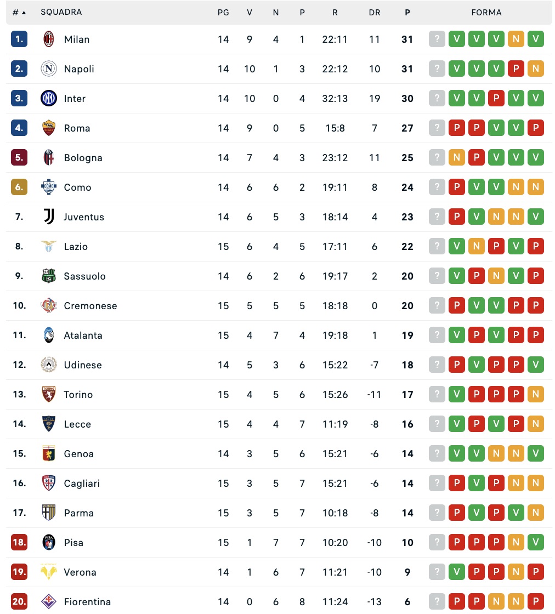
Task: Click the Napoli club crest icon
Action: point(49,69)
